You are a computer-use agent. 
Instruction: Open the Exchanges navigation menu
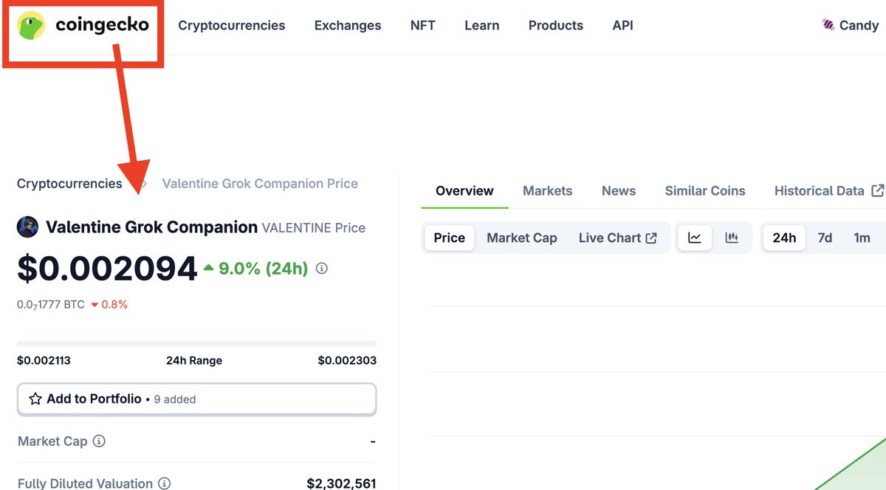point(348,25)
